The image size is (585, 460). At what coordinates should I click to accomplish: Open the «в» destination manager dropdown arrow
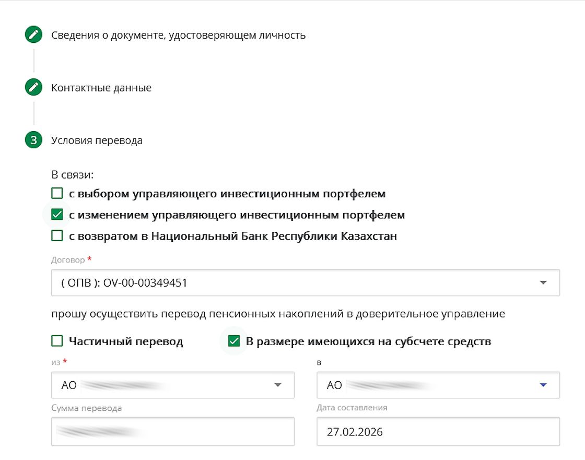point(543,385)
